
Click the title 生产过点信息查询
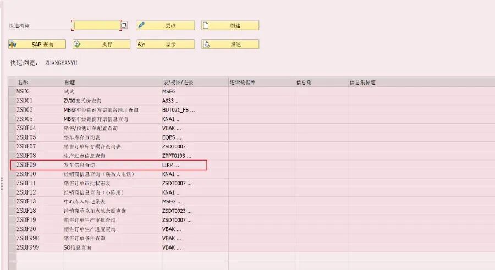click(x=84, y=156)
